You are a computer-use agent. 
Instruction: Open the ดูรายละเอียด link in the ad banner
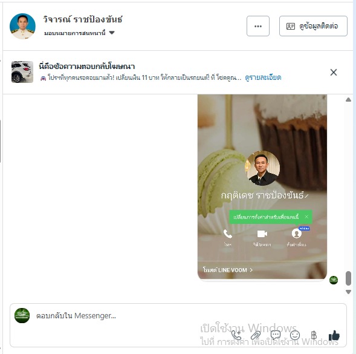coord(263,77)
